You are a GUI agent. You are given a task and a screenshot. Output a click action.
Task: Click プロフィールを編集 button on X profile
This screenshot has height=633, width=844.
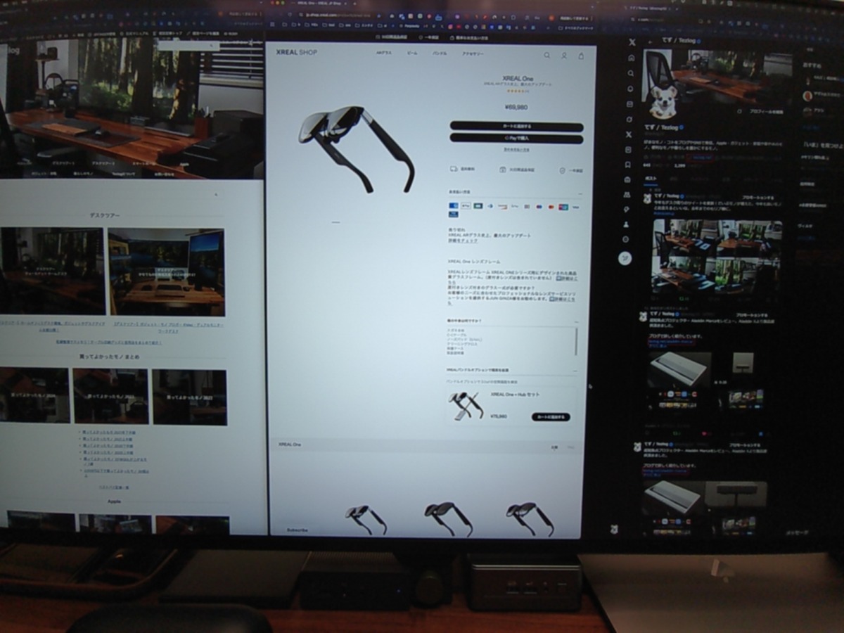tap(765, 111)
